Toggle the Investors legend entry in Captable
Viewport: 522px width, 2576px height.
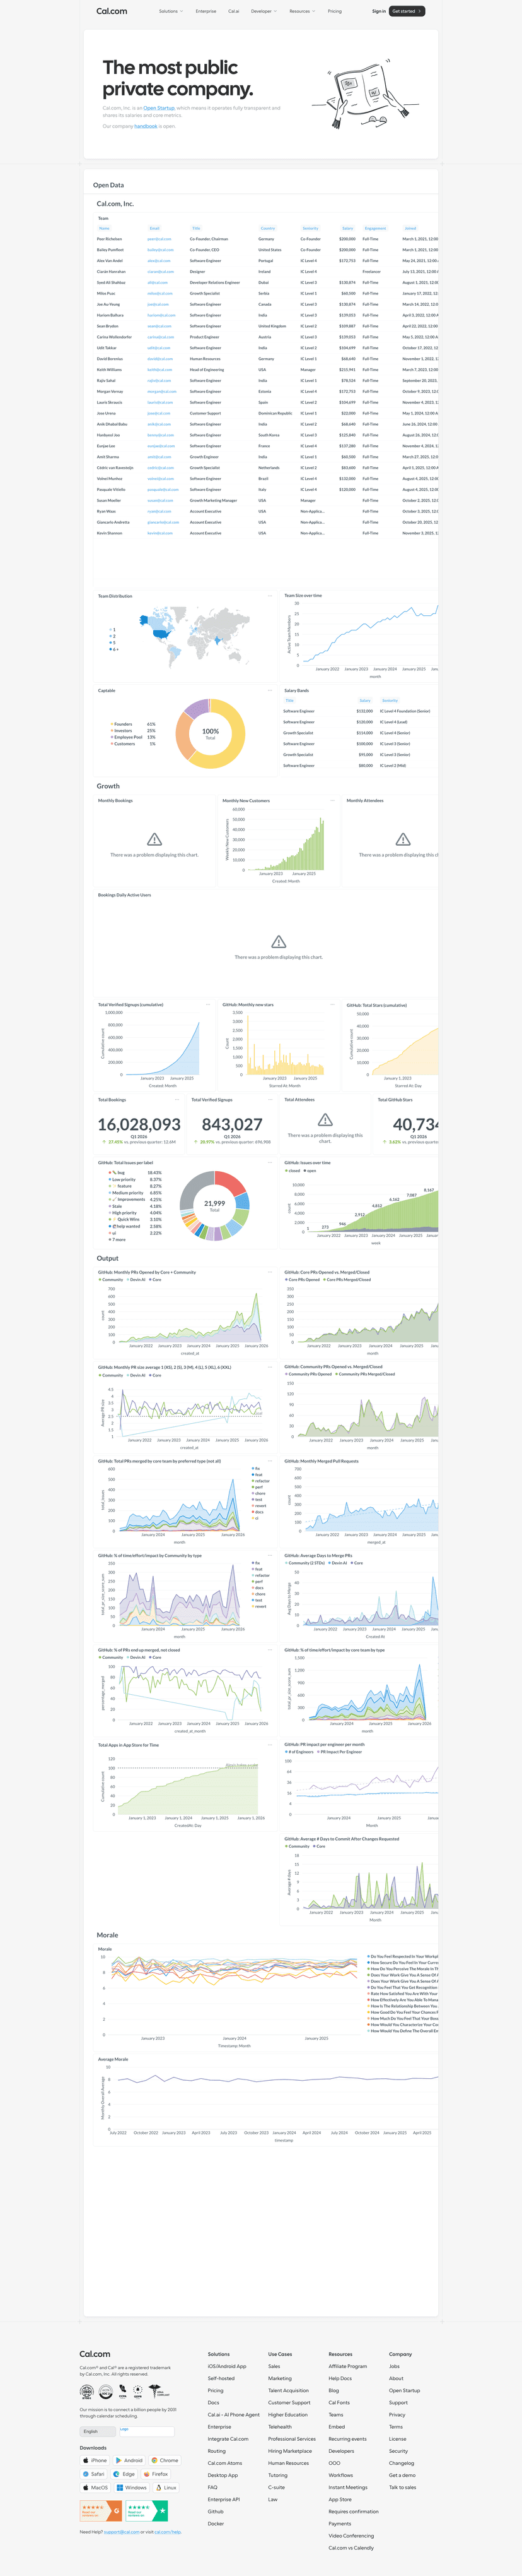pos(123,730)
